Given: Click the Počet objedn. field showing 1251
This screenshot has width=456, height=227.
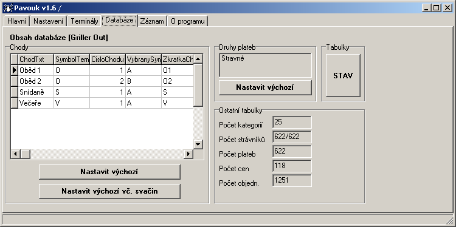Looking at the screenshot, I should click(x=292, y=180).
